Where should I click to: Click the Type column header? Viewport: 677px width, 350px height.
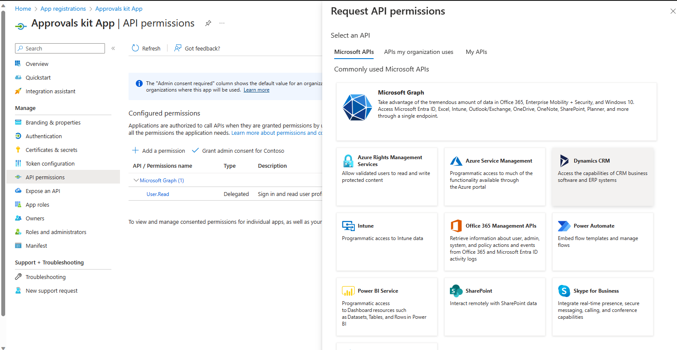click(x=230, y=166)
